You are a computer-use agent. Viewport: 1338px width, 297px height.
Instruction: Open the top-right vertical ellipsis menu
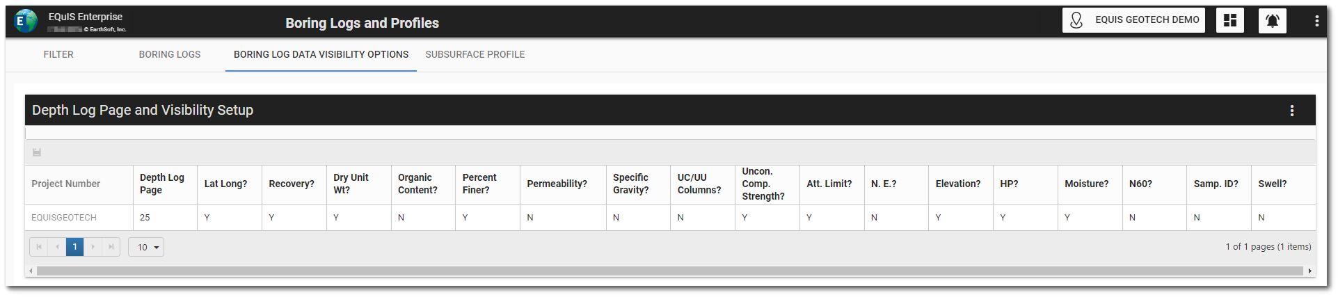[1316, 21]
